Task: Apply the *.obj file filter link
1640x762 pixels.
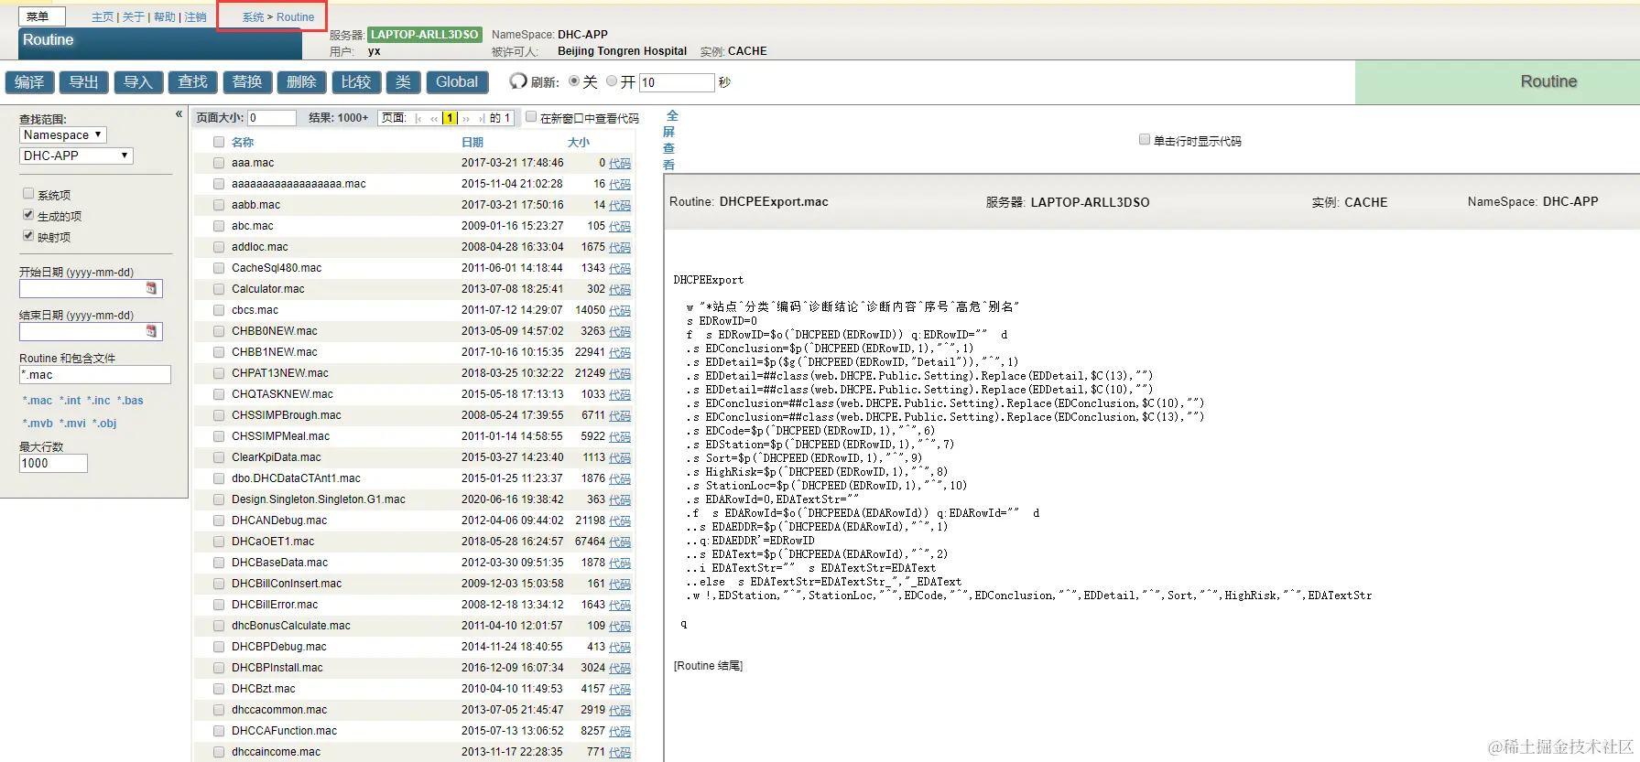Action: click(x=103, y=424)
